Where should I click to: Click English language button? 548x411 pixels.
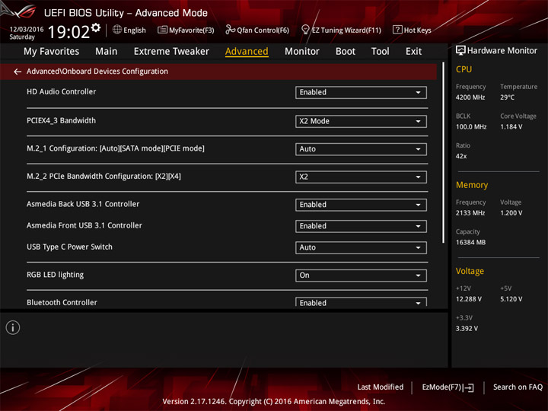point(135,30)
